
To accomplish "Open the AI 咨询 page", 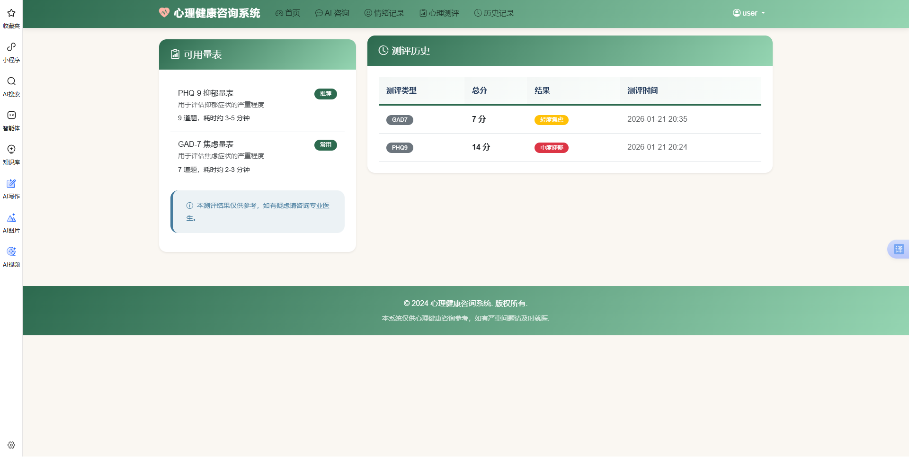I will point(332,13).
